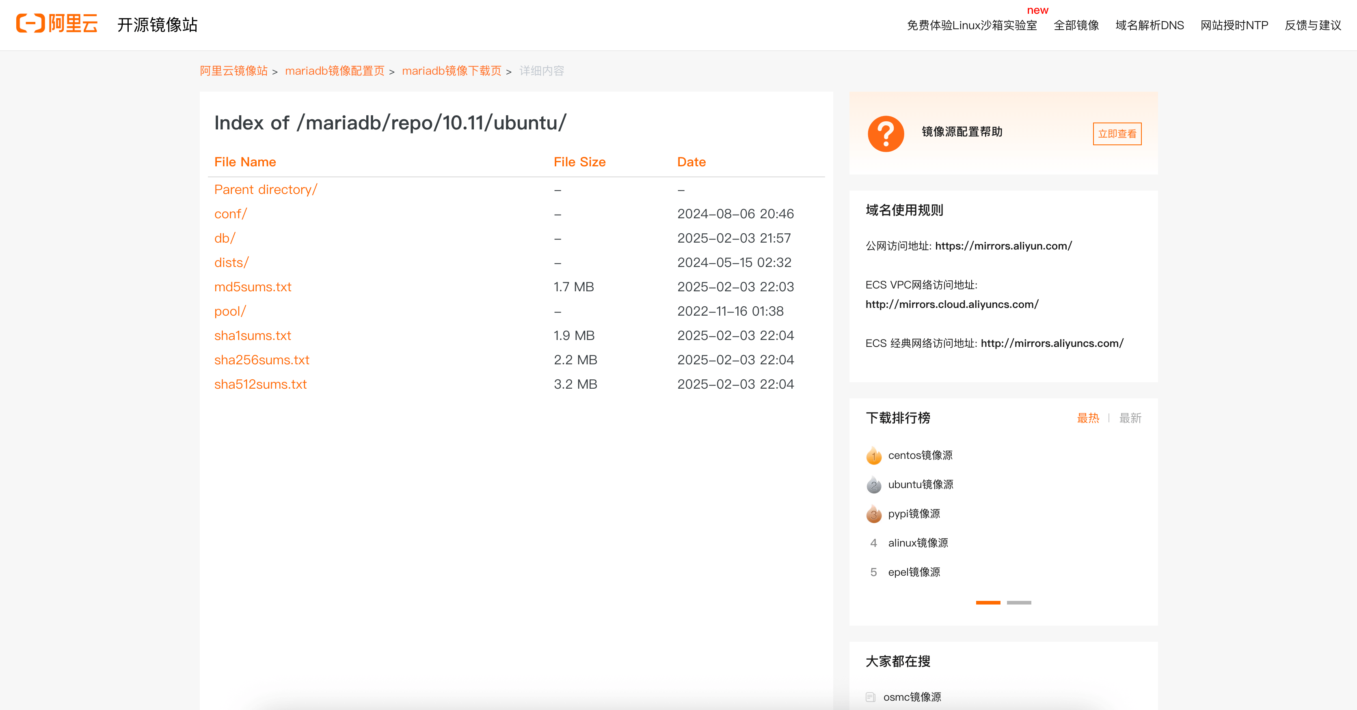Open 免费体验Linux沙箱实验室 in the top navigation

(971, 25)
